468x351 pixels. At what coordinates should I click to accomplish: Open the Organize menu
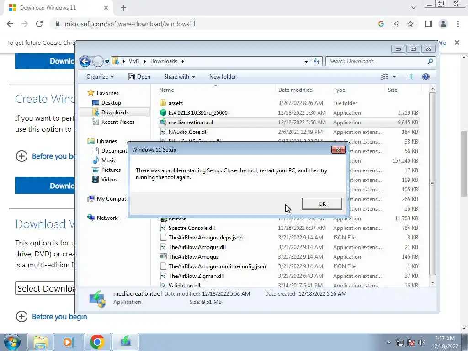coord(100,77)
